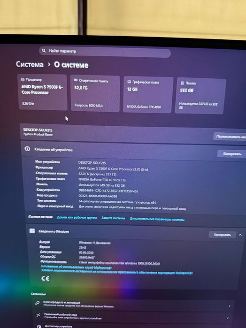The height and width of the screenshot is (328, 246).
Task: Select device ID 'DB8346F4-1CFD-4472-8757-C1E1C159F436'
Action: pos(108,191)
